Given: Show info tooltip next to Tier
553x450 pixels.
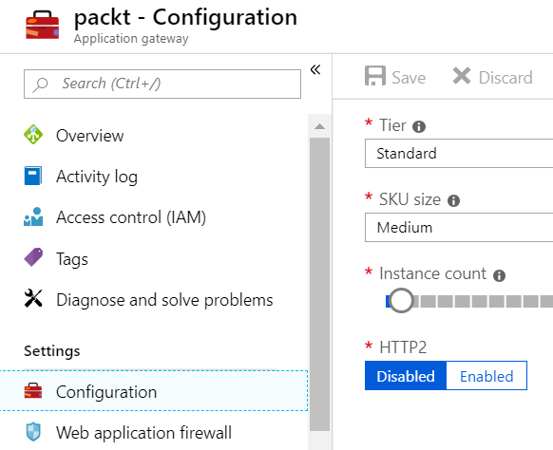Looking at the screenshot, I should click(x=419, y=126).
